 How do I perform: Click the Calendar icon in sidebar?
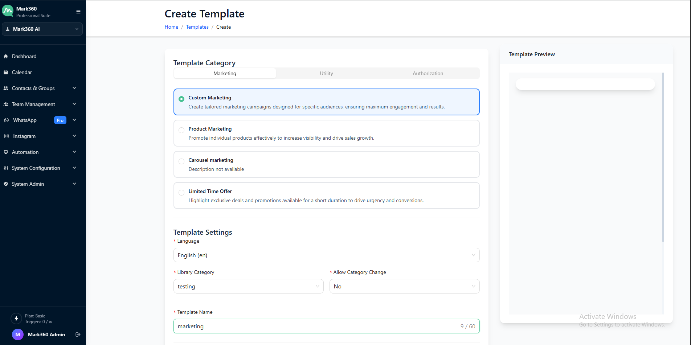point(6,72)
